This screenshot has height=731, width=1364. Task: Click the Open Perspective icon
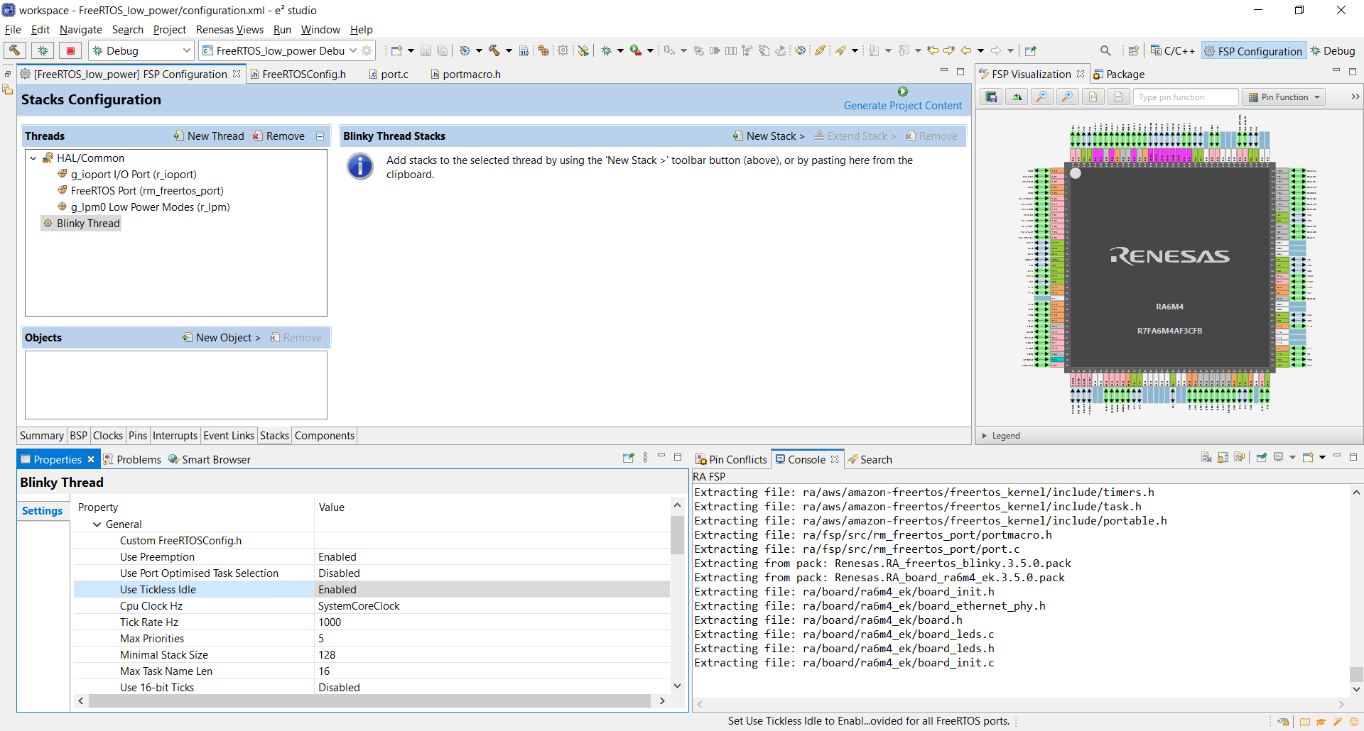pyautogui.click(x=1134, y=50)
